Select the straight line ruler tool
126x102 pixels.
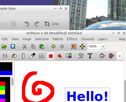pyautogui.click(x=23, y=56)
